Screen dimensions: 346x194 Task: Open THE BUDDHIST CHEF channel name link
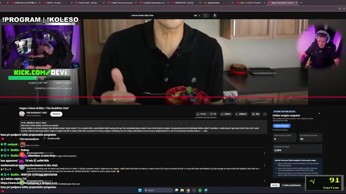(x=36, y=113)
